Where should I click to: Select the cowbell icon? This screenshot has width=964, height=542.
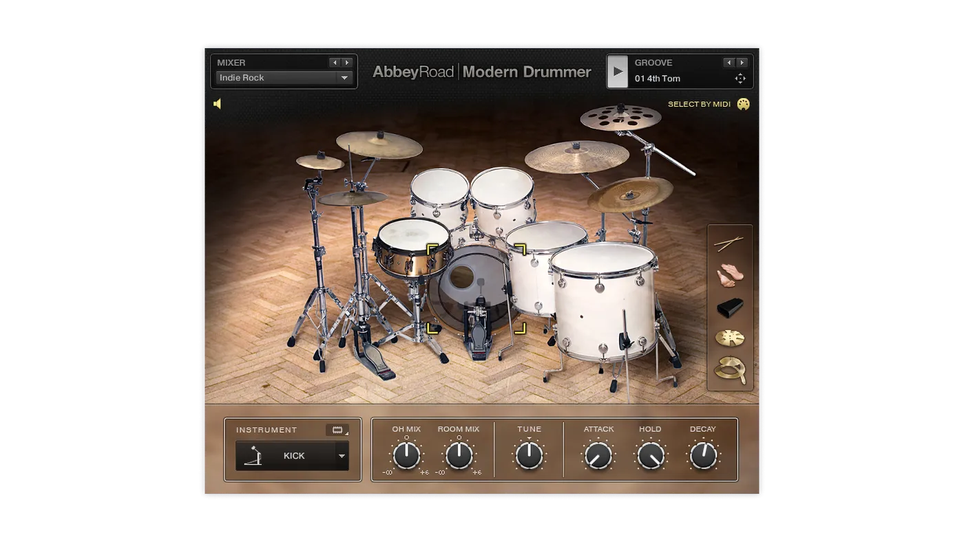click(x=730, y=307)
